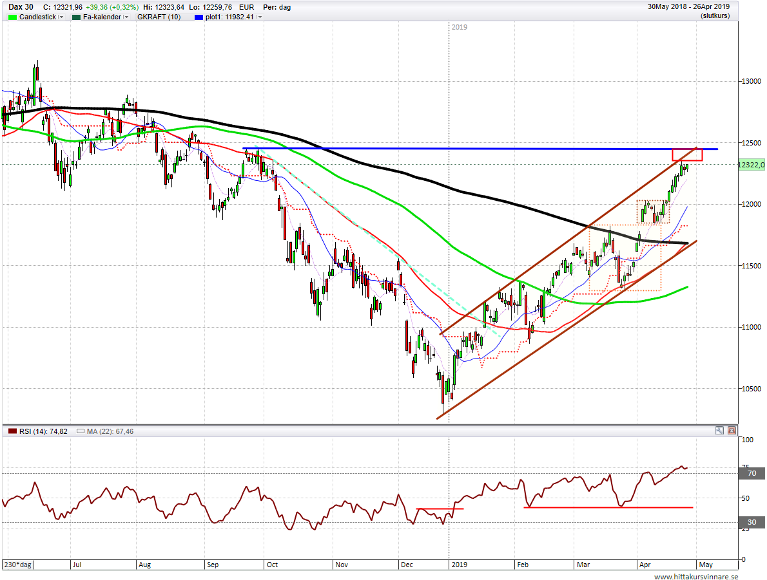Click the Dec label on time axis

407,565
